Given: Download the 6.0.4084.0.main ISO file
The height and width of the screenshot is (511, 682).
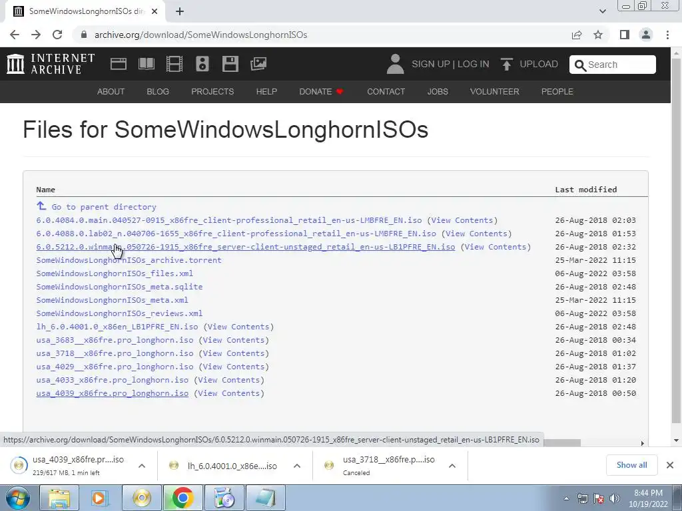Looking at the screenshot, I should pos(229,220).
